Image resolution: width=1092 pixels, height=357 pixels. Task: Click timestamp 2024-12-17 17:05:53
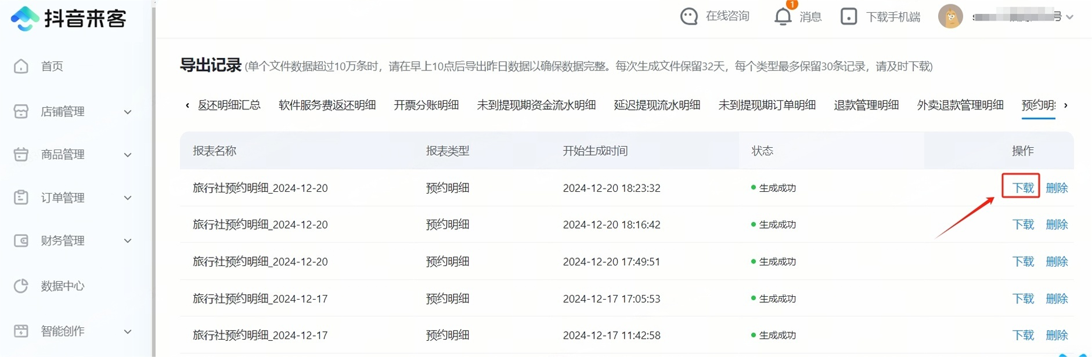point(611,298)
